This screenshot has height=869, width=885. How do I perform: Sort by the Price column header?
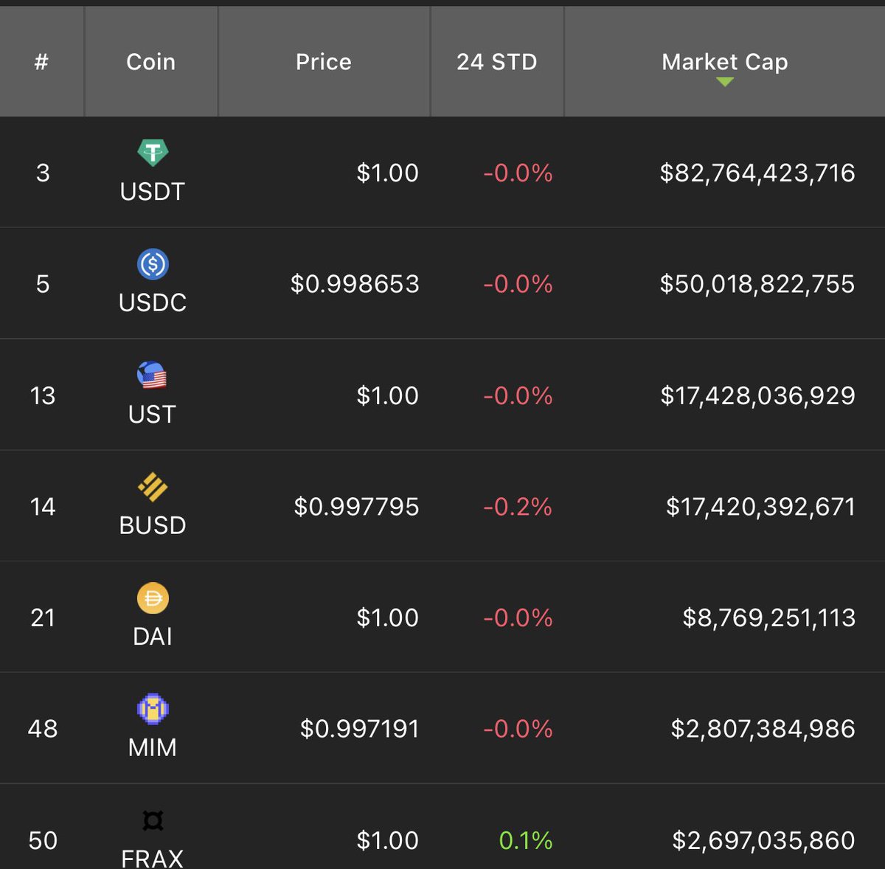pos(324,62)
